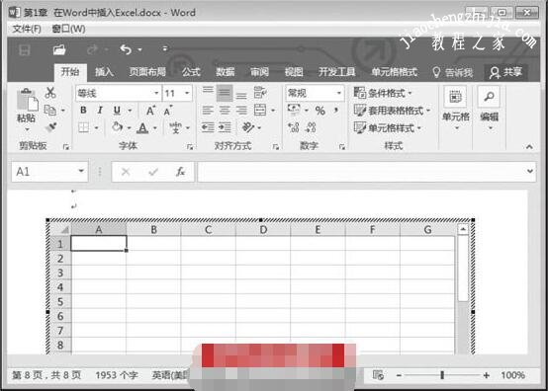Apply comma style number format
This screenshot has width=548, height=391.
click(336, 111)
